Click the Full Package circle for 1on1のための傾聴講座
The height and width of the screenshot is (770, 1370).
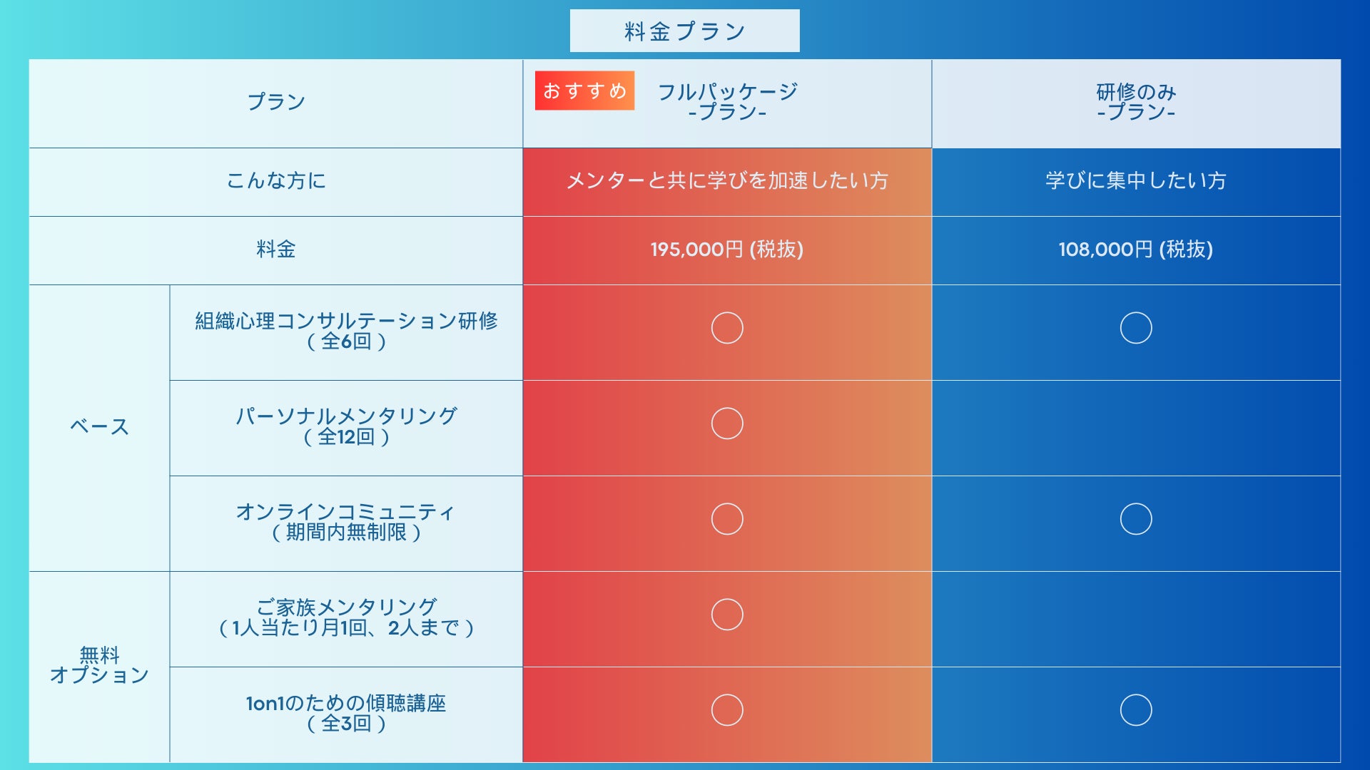click(x=727, y=710)
